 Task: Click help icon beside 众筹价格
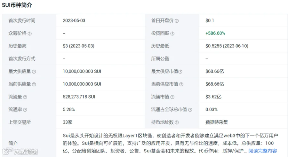pos(29,34)
